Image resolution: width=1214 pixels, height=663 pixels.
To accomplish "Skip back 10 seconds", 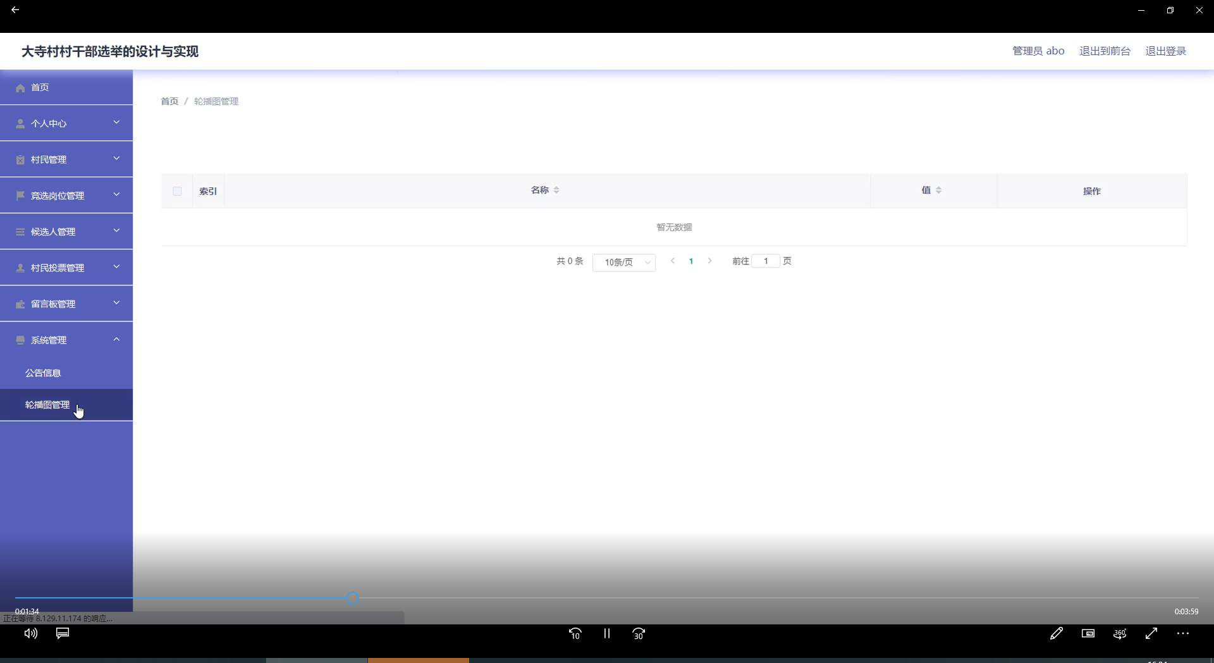I will (x=575, y=633).
